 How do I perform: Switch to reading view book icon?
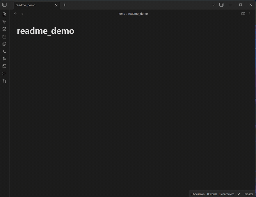point(243,14)
